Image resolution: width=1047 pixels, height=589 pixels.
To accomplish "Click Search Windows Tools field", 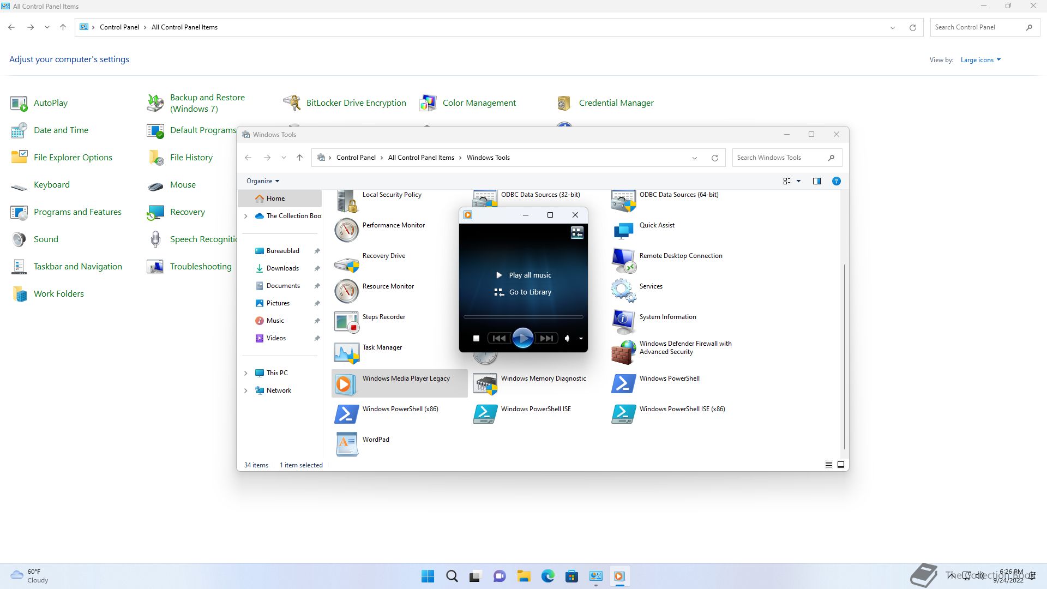I will click(787, 158).
